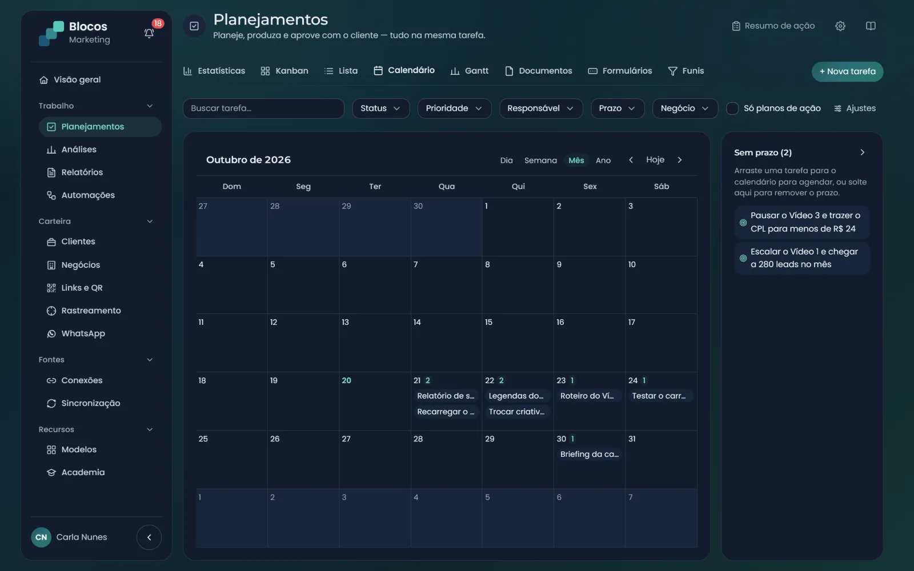Select the Mês view option
The width and height of the screenshot is (914, 571).
click(576, 160)
